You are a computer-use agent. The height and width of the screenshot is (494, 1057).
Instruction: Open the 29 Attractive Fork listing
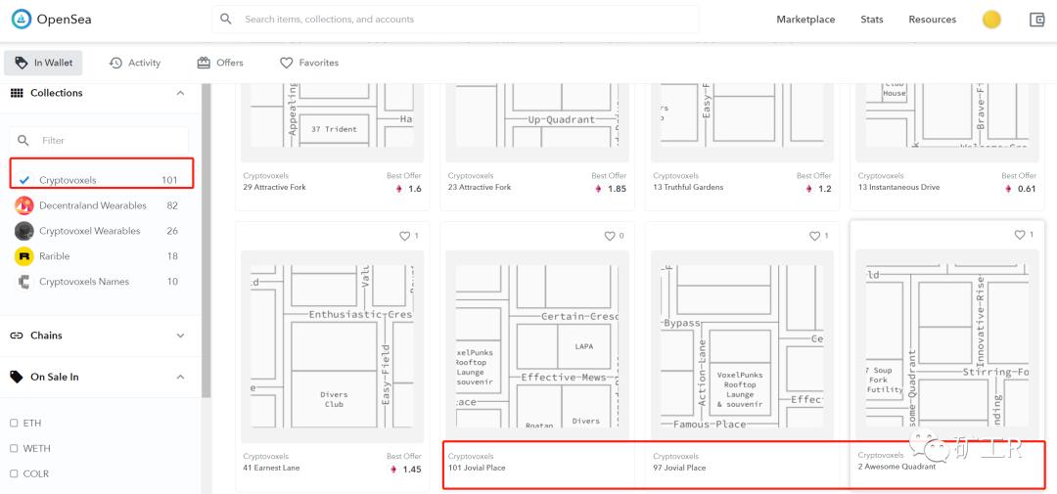tap(274, 187)
